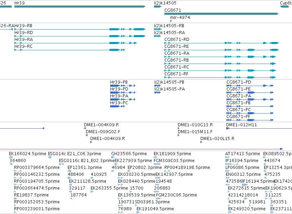
Task: Open protein l(2)k14505-PA
Action: click(170, 89)
